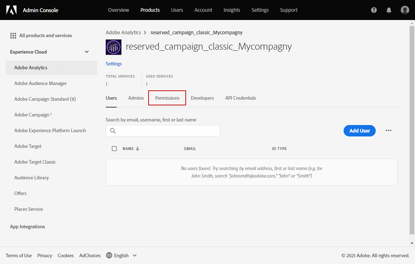Click the scrollbar down arrow

pyautogui.click(x=411, y=243)
